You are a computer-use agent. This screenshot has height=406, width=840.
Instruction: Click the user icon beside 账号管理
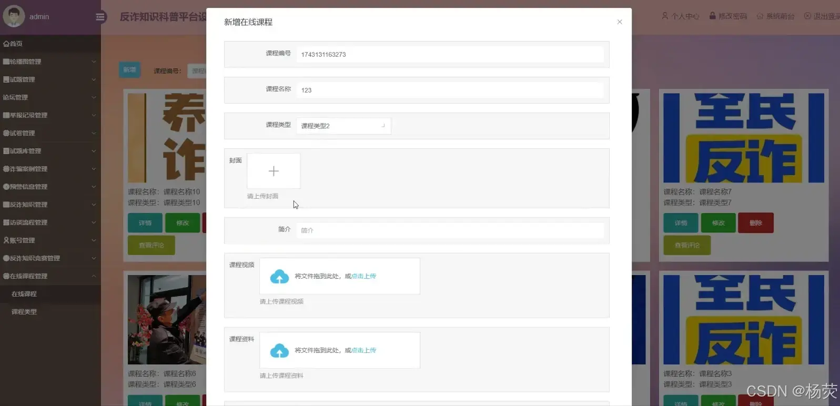(x=6, y=240)
